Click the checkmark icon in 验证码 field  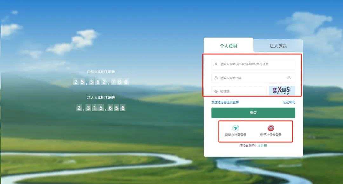216,92
